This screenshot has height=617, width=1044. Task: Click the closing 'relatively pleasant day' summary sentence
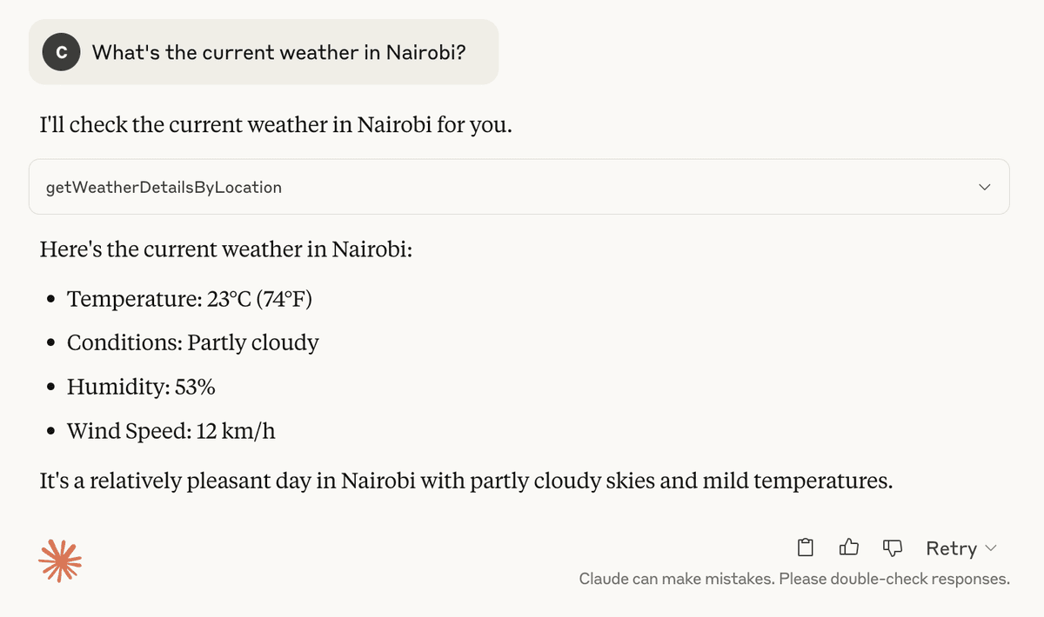point(466,480)
